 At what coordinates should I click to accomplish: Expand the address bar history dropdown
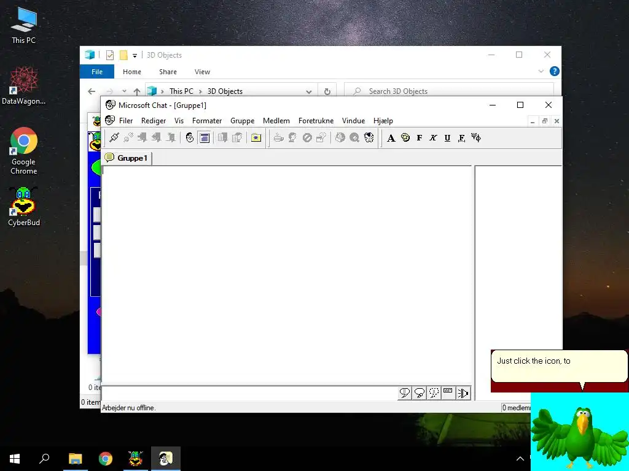(x=308, y=91)
